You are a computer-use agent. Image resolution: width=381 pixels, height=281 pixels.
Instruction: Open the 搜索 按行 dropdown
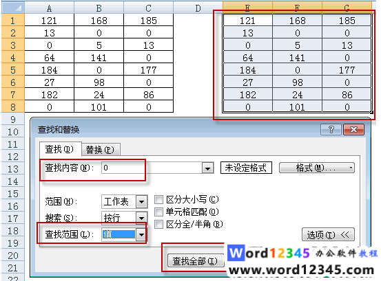(142, 218)
